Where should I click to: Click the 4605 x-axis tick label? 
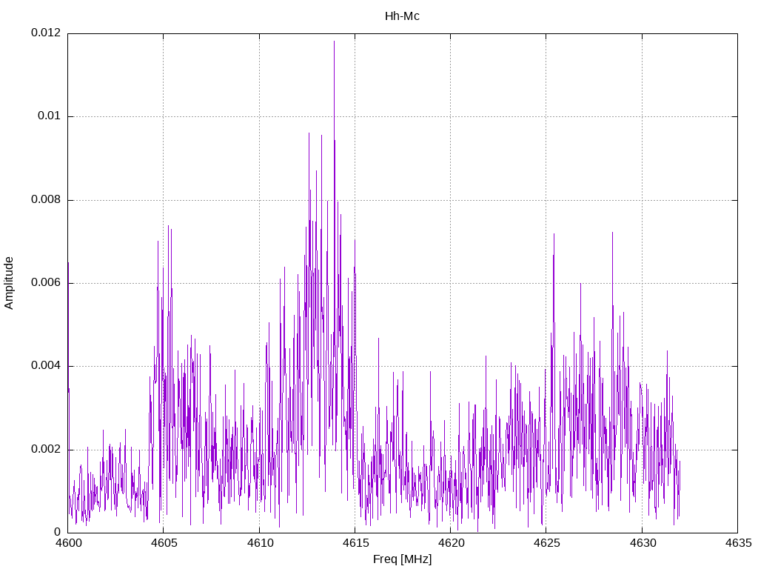click(164, 543)
